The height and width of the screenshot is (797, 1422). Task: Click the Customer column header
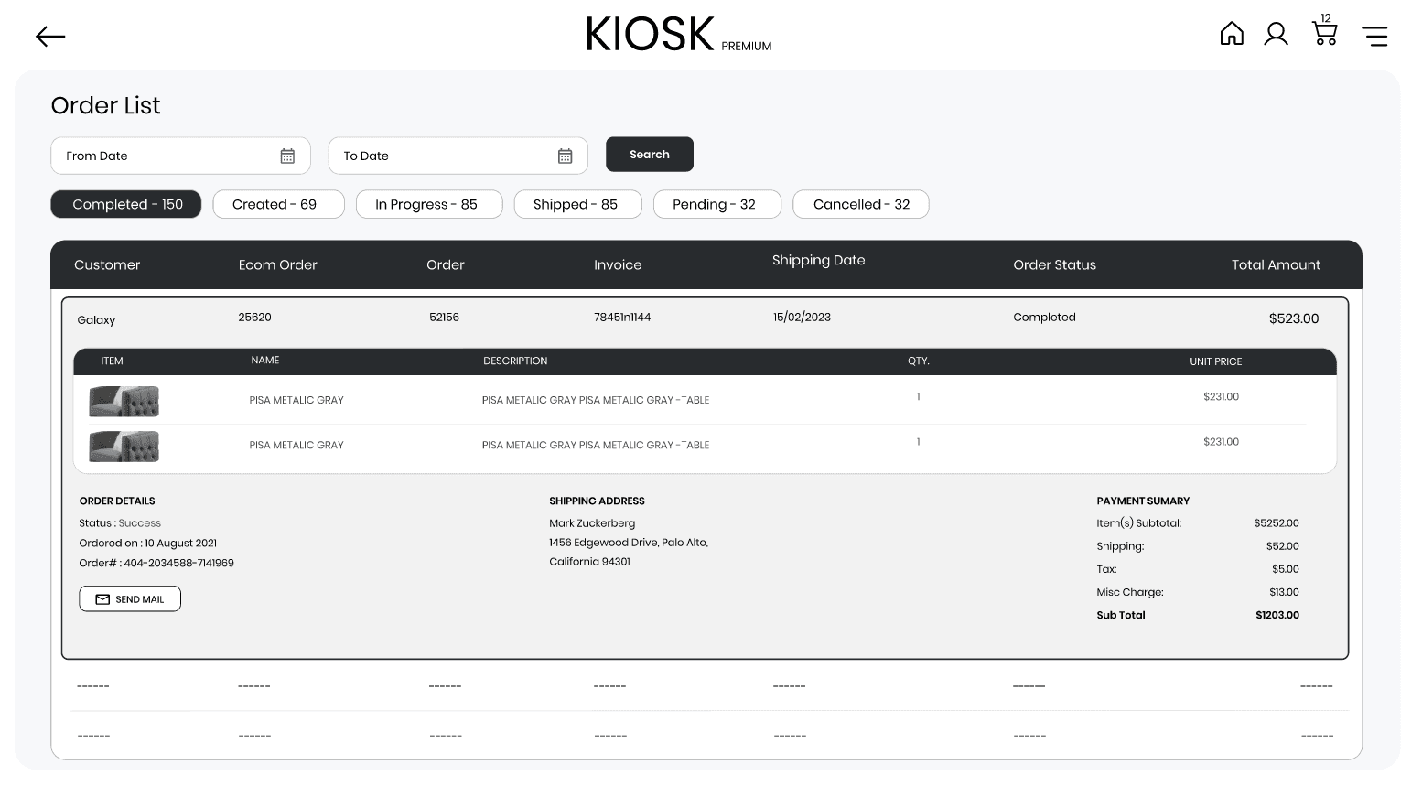[107, 265]
